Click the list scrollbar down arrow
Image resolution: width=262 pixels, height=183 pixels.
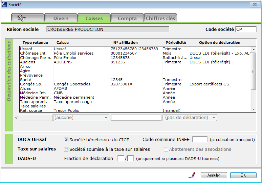(x=254, y=109)
